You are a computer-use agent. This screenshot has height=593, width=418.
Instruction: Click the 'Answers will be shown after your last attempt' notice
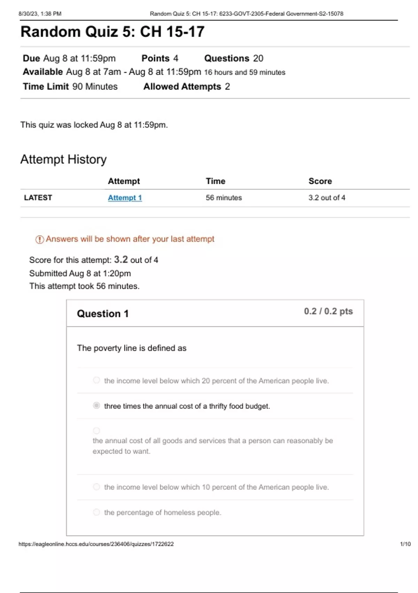(x=130, y=239)
